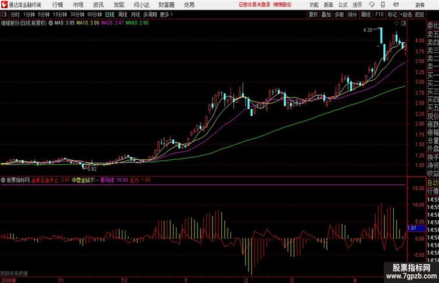
Task: Click the 复权 toolbar button
Action: pos(313,15)
